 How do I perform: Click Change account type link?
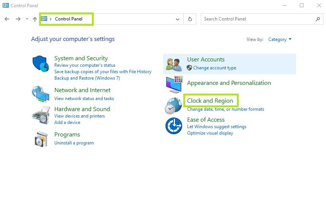(214, 68)
